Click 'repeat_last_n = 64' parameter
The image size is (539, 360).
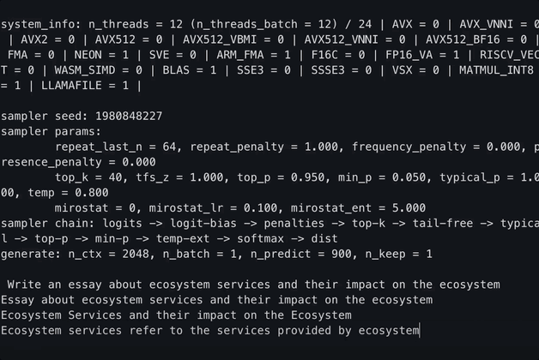116,147
